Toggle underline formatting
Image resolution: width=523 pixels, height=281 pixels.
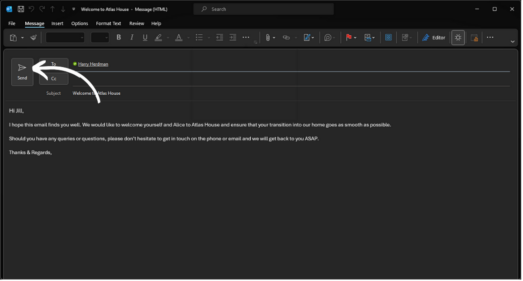click(x=145, y=38)
